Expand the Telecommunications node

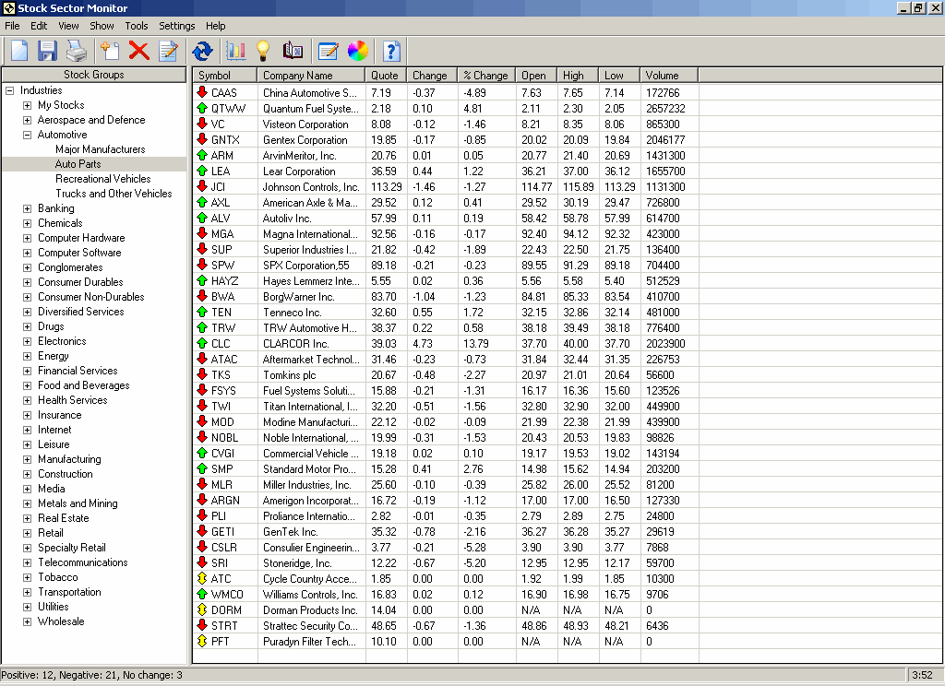coord(28,562)
